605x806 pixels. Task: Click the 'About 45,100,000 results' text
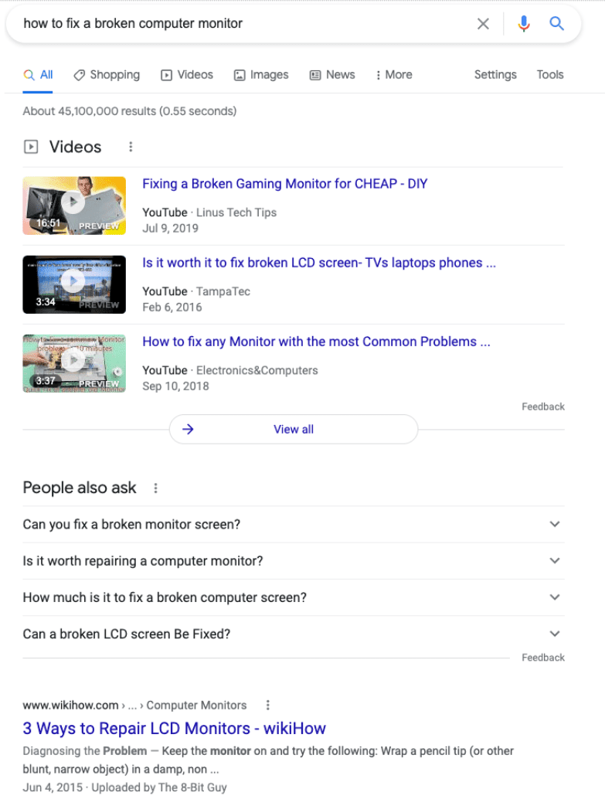point(130,111)
